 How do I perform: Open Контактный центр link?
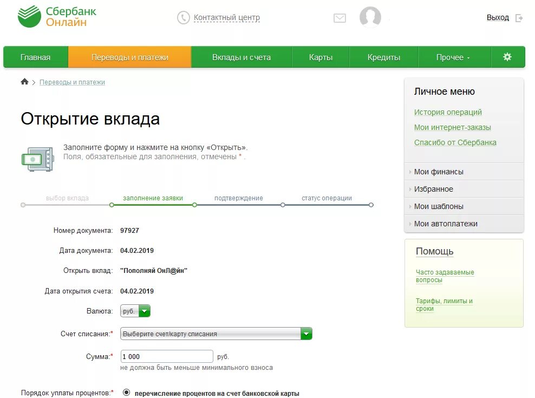(226, 17)
